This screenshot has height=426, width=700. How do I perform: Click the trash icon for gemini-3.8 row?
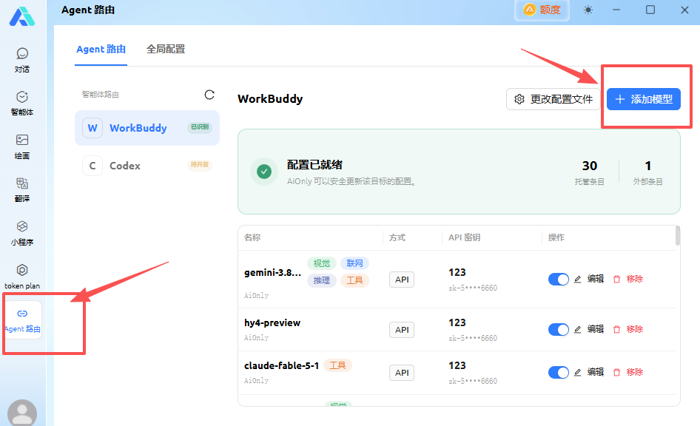617,280
